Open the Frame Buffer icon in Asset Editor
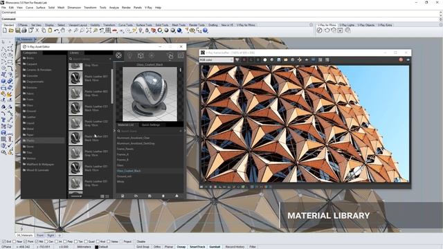The image size is (443, 249). [x=181, y=55]
